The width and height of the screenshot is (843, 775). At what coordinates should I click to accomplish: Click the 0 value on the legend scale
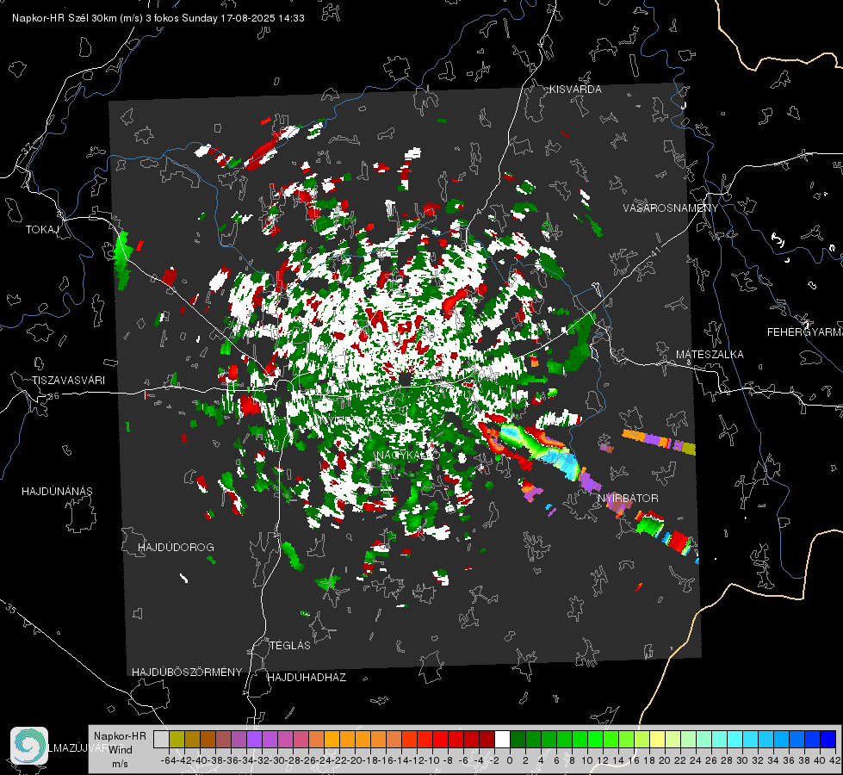510,760
